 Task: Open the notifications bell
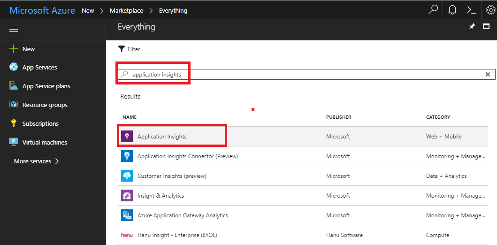click(x=452, y=10)
